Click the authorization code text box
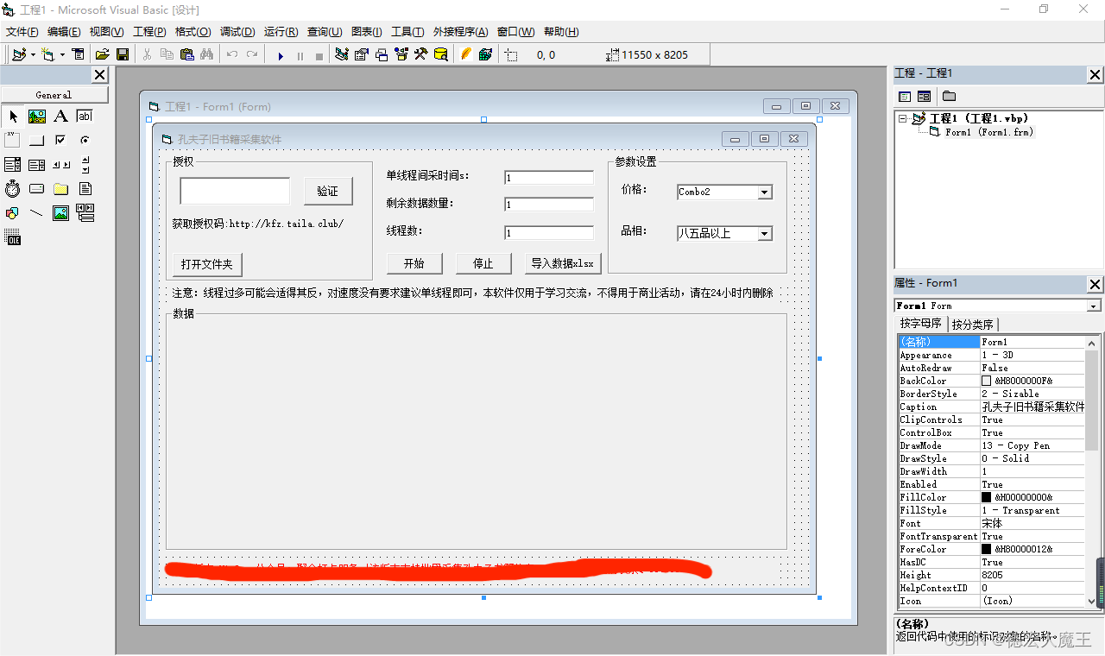Image resolution: width=1105 pixels, height=656 pixels. click(x=235, y=191)
